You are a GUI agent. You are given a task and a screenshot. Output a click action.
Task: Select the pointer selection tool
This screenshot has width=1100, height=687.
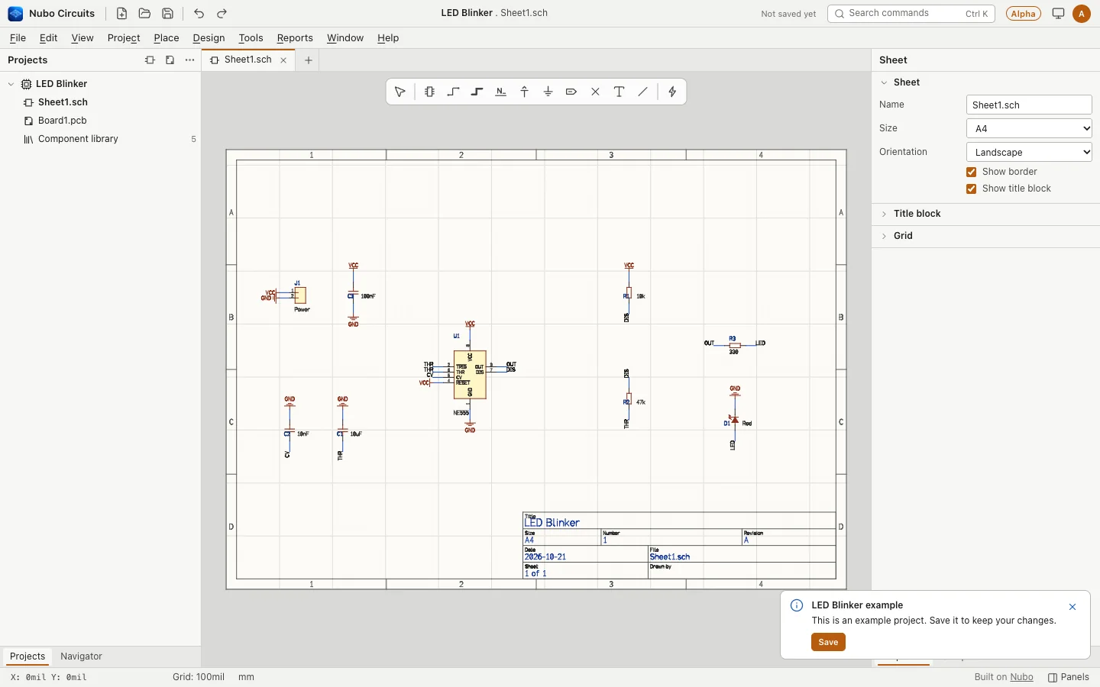pyautogui.click(x=400, y=92)
